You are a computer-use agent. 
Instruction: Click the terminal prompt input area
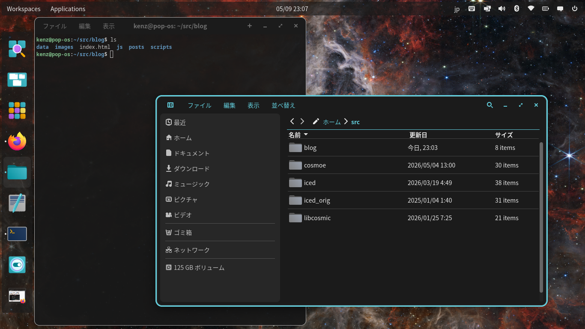(x=111, y=54)
